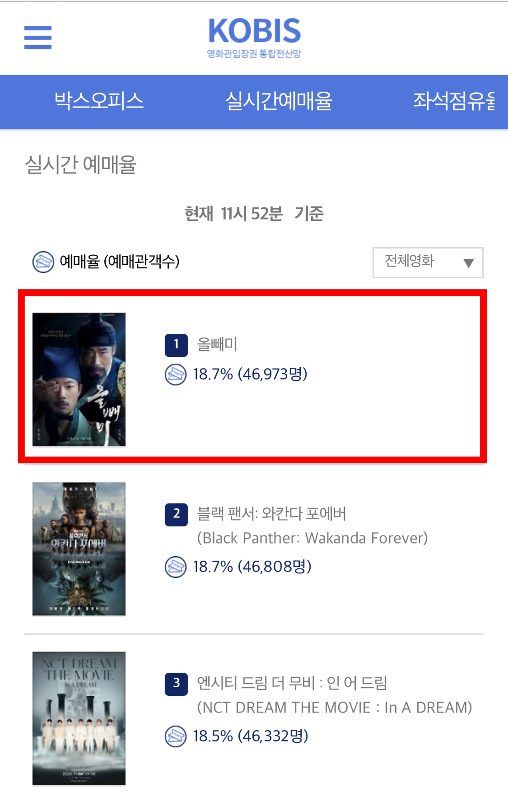
Task: Switch to the 좌석점유율 tab
Action: coord(454,101)
